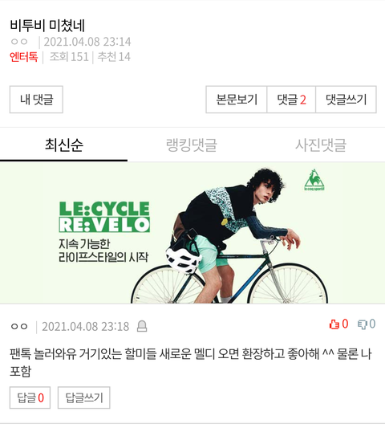Viewport: 385px width, 428px height.
Task: Open 본문보기 to view the post
Action: coord(237,100)
